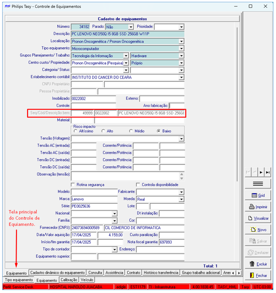Screen dimensions: 276x293
Task: Open the Contrato tab
Action: pos(133,273)
